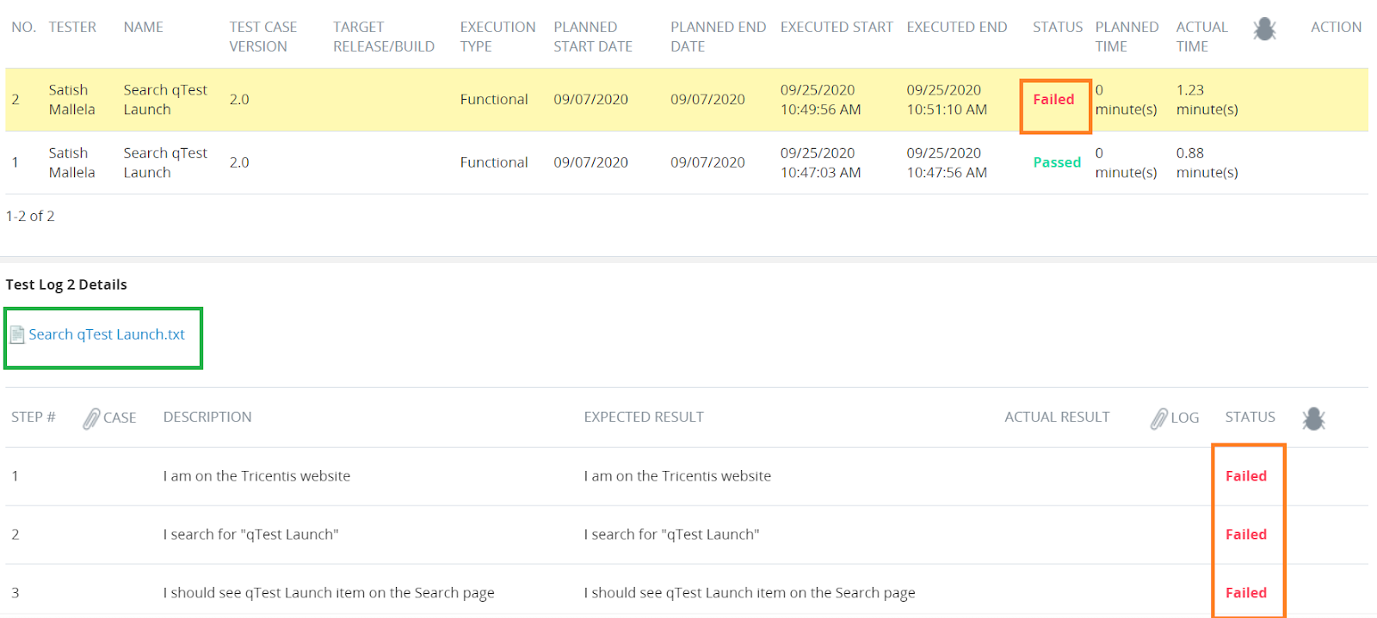Click the Passed status of test log 1
1377x618 pixels.
pyautogui.click(x=1056, y=162)
